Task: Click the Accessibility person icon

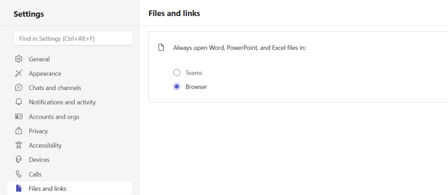Action: [19, 145]
